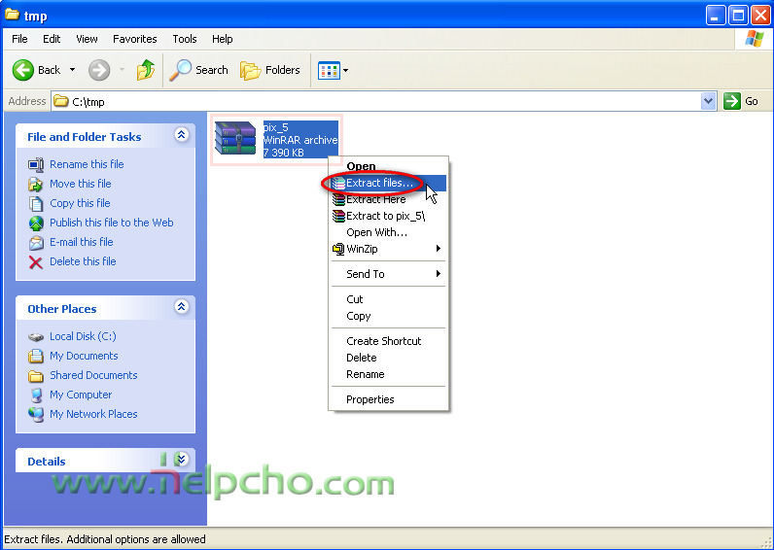
Task: Choose Create Shortcut in context menu
Action: coord(388,341)
